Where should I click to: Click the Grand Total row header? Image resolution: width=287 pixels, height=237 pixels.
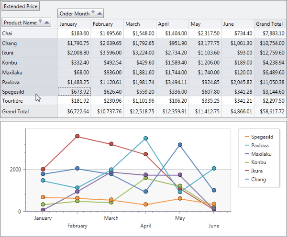(x=29, y=111)
